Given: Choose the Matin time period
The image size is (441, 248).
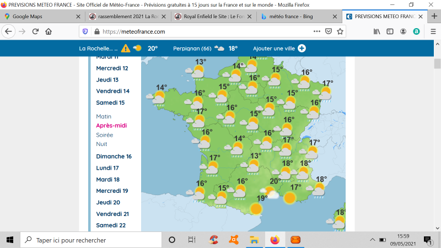Looking at the screenshot, I should [x=104, y=116].
